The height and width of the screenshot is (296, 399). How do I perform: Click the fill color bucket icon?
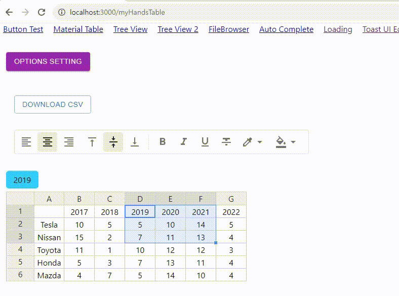(281, 142)
